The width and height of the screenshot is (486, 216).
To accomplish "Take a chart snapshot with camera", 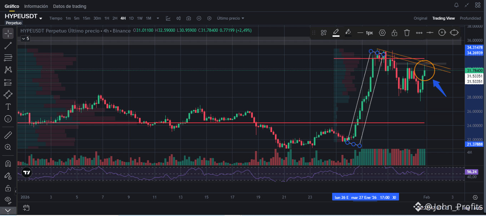I will tap(189, 18).
